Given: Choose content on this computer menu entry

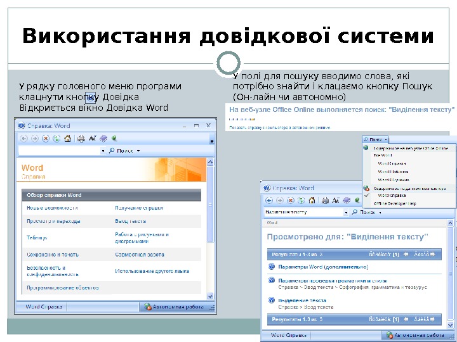Looking at the screenshot, I should [409, 189].
